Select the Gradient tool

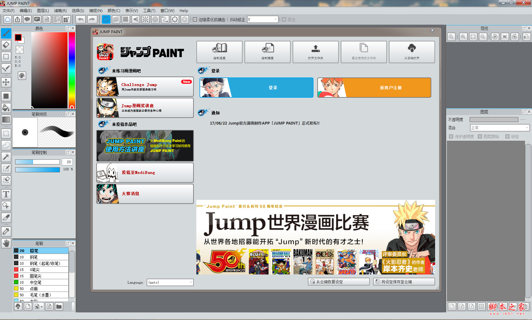(x=6, y=120)
